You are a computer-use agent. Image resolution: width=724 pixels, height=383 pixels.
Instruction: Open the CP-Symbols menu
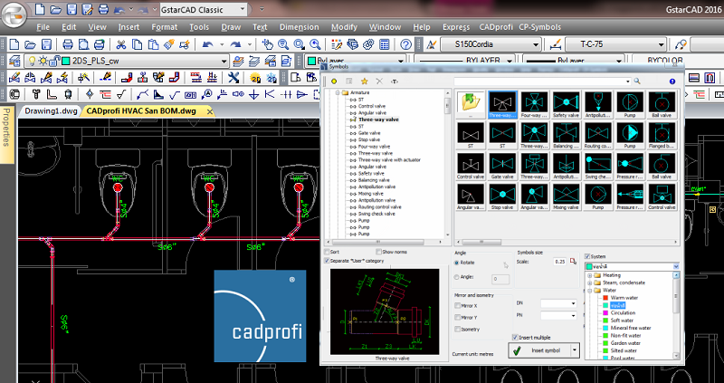tap(539, 27)
